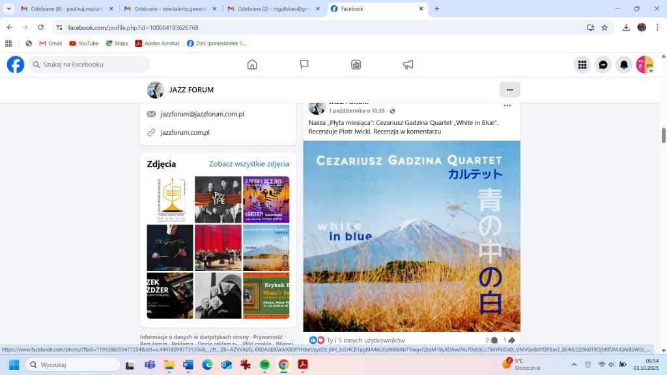
Task: Open the Facebook apps grid menu
Action: click(x=582, y=64)
